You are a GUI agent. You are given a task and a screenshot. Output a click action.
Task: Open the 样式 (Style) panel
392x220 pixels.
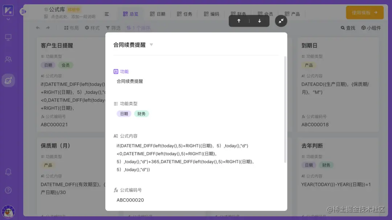(x=92, y=27)
